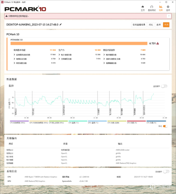Click the pencil icon to rename result
Viewport: 176px width, 194px height.
[61, 24]
